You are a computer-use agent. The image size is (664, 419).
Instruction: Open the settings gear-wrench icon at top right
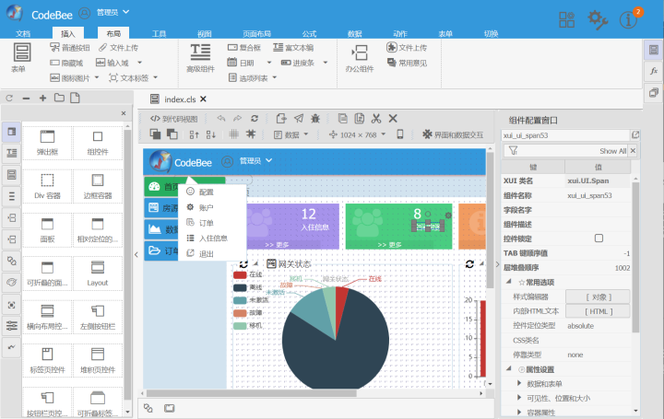point(598,19)
